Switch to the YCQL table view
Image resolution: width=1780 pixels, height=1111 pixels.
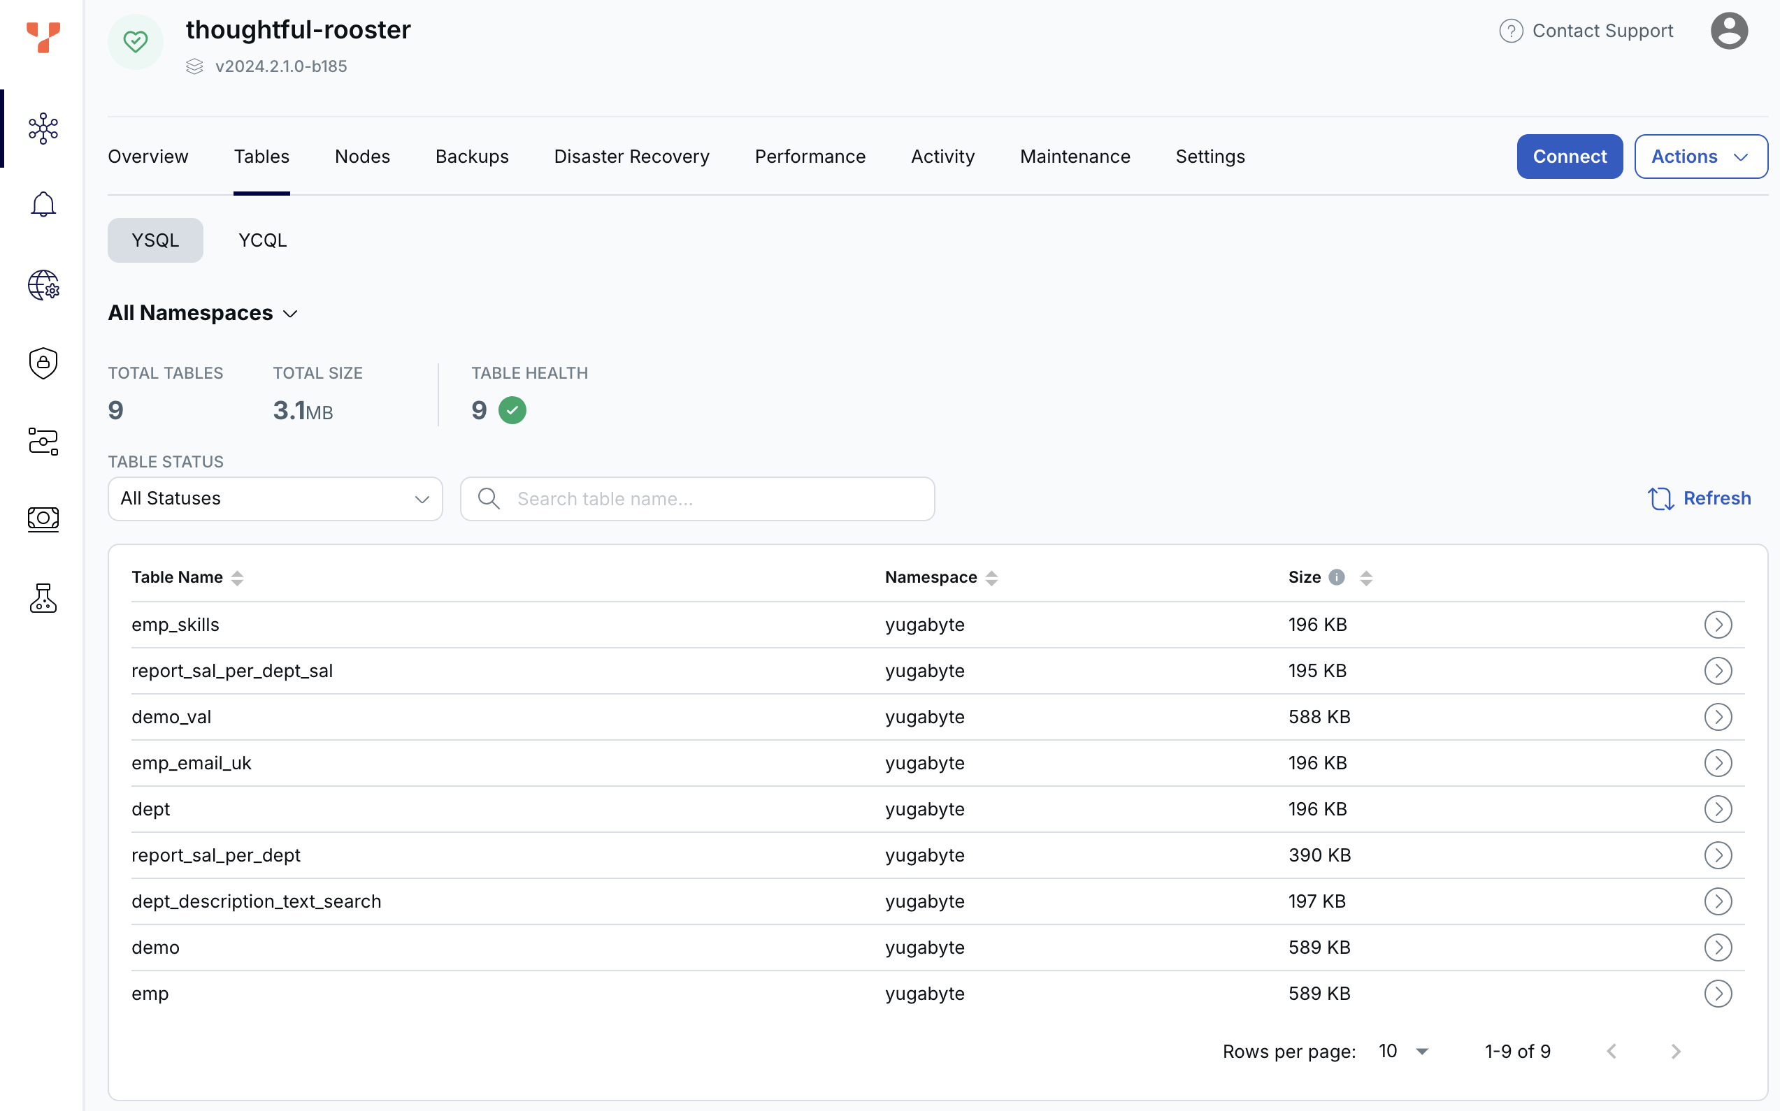tap(261, 240)
